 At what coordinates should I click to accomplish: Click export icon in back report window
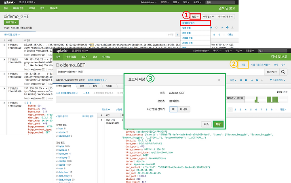click(x=232, y=27)
